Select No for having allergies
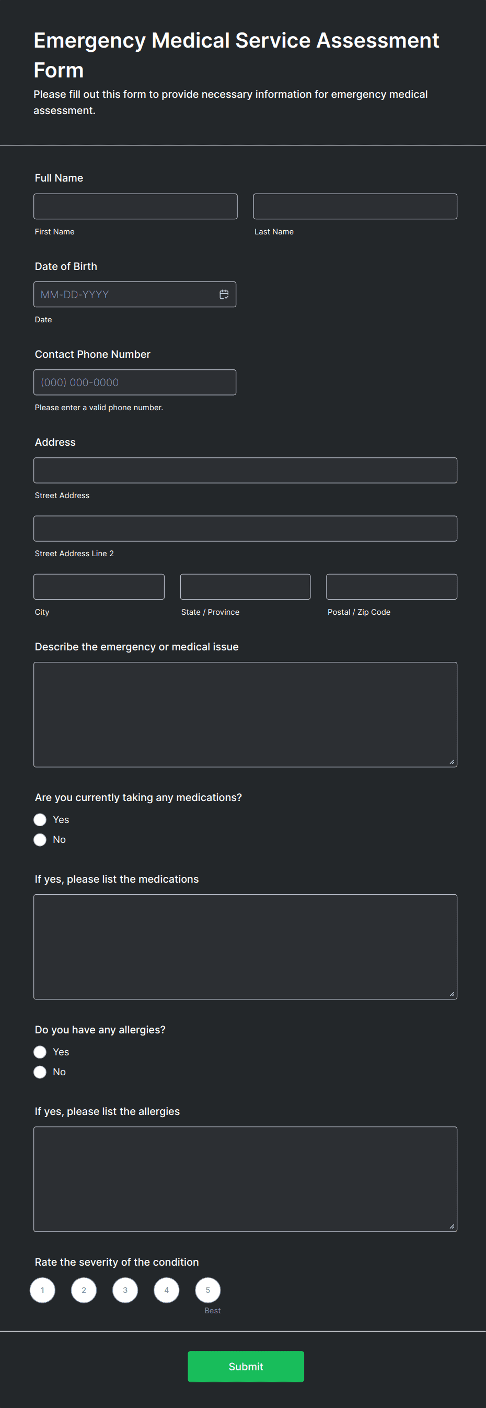Image resolution: width=486 pixels, height=1408 pixels. pos(40,1072)
